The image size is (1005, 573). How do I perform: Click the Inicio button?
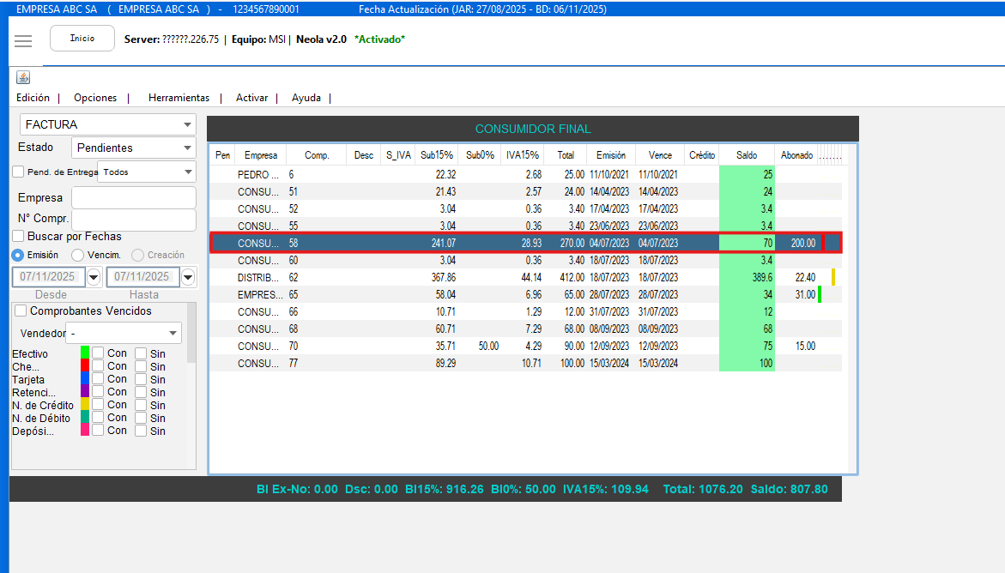point(82,39)
